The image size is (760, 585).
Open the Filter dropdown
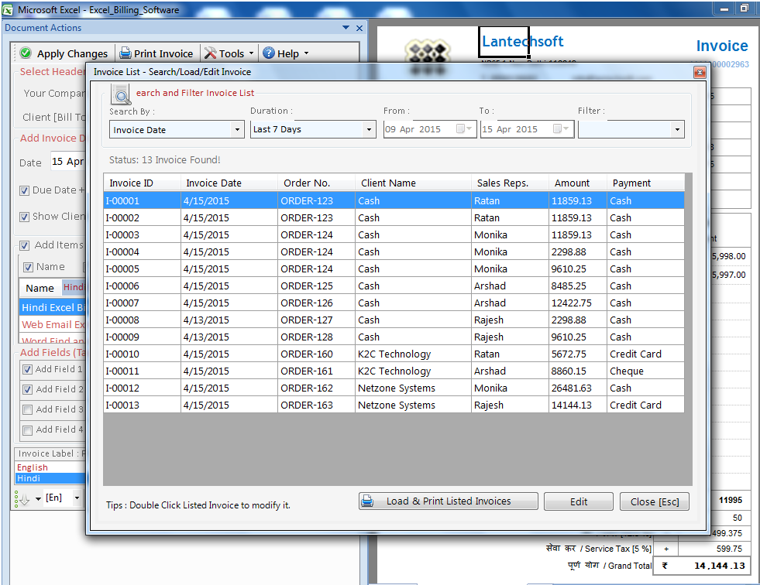677,129
